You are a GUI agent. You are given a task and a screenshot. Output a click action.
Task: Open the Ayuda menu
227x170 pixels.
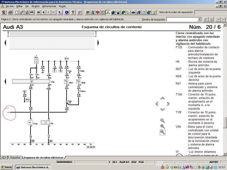[x=62, y=6]
